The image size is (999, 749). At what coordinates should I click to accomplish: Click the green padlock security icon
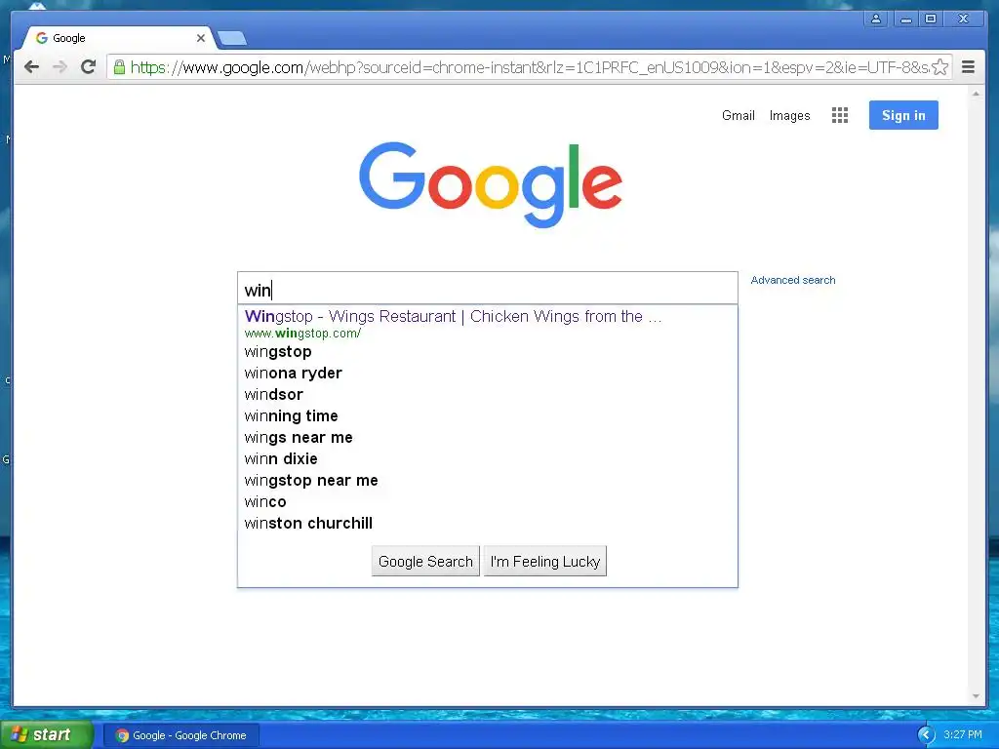(119, 67)
